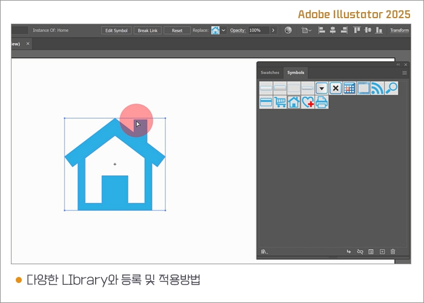Click the house center point marker
Viewport: 424px width, 303px height.
pos(115,164)
